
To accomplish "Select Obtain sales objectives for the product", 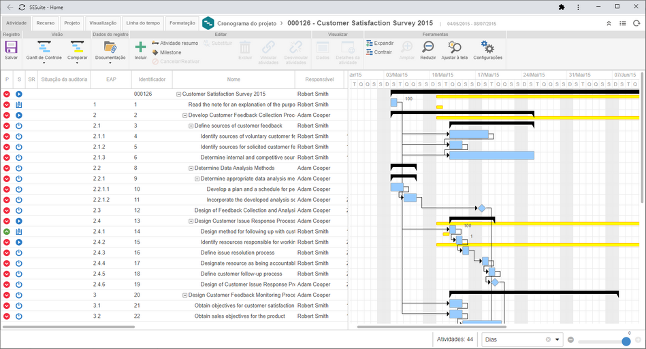I will (174, 316).
